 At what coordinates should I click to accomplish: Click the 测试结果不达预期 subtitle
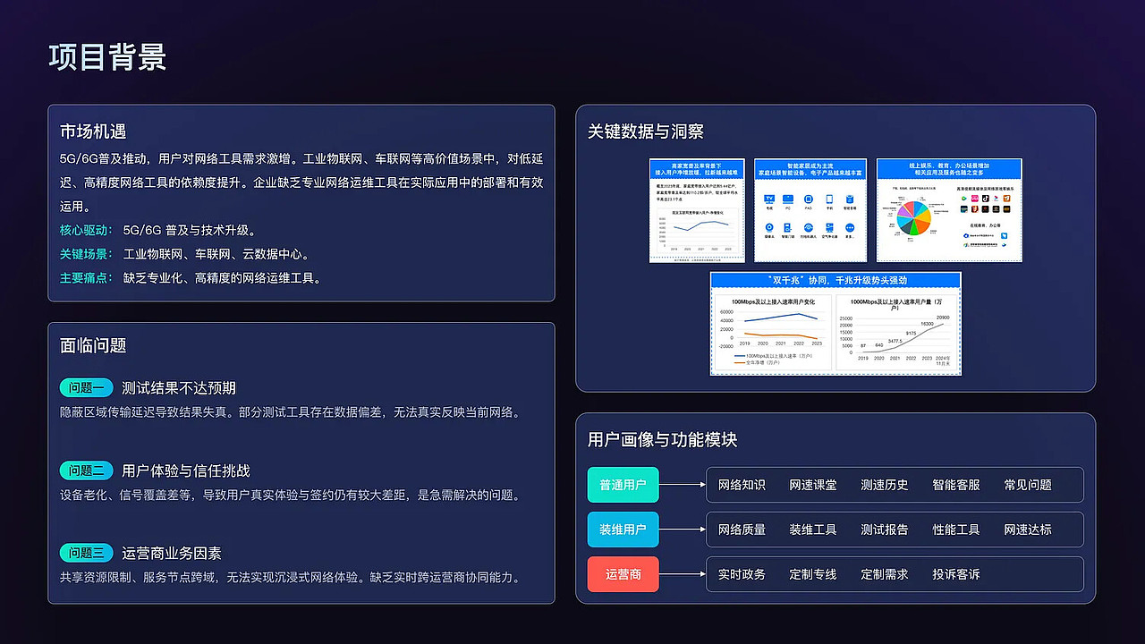point(179,387)
